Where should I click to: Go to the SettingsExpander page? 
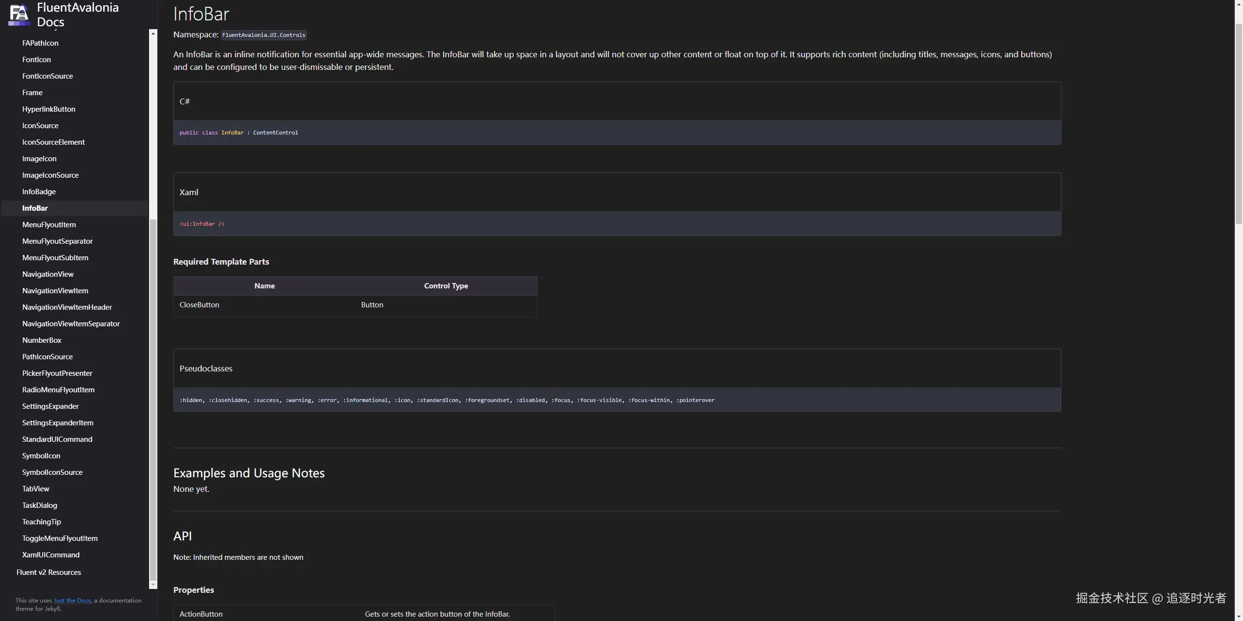[50, 406]
